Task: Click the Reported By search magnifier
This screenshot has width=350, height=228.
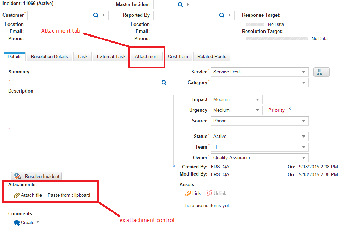Action: 222,15
